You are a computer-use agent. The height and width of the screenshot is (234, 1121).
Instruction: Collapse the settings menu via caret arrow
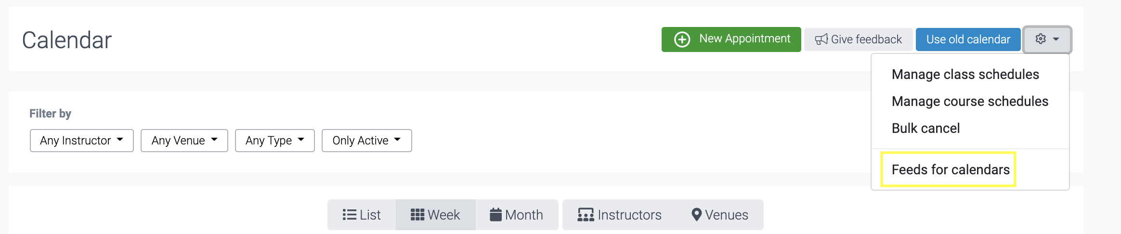coord(1056,39)
